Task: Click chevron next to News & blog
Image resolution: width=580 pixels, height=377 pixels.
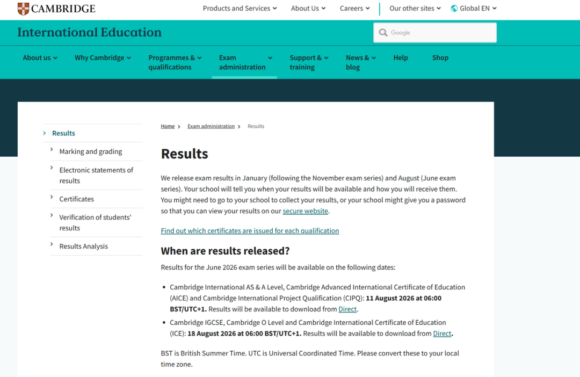Action: tap(374, 58)
